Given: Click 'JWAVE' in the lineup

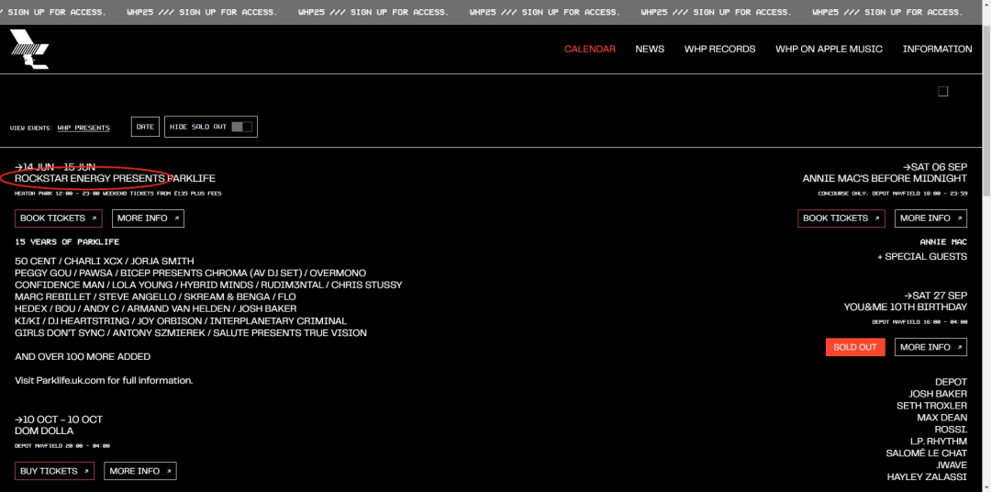Looking at the screenshot, I should pyautogui.click(x=952, y=465).
